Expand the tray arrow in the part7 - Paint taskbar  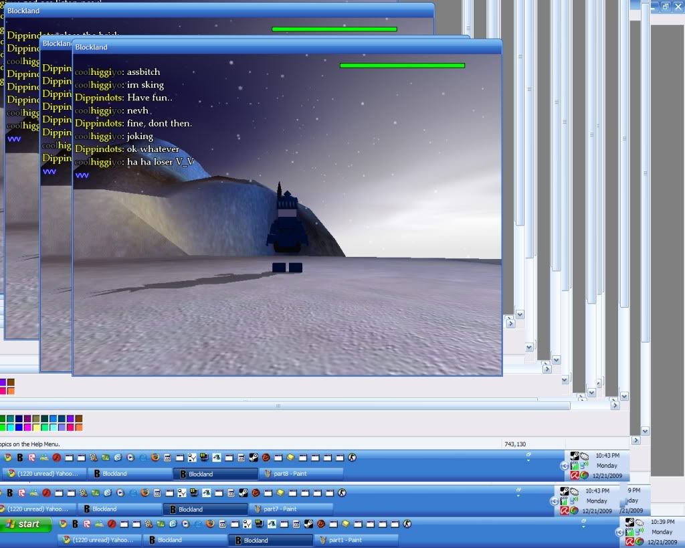click(x=554, y=501)
